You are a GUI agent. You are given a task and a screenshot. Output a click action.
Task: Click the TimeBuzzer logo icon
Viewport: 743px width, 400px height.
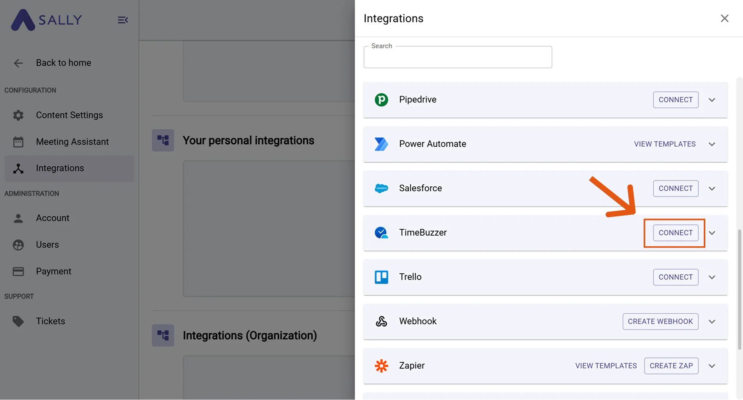click(x=381, y=233)
